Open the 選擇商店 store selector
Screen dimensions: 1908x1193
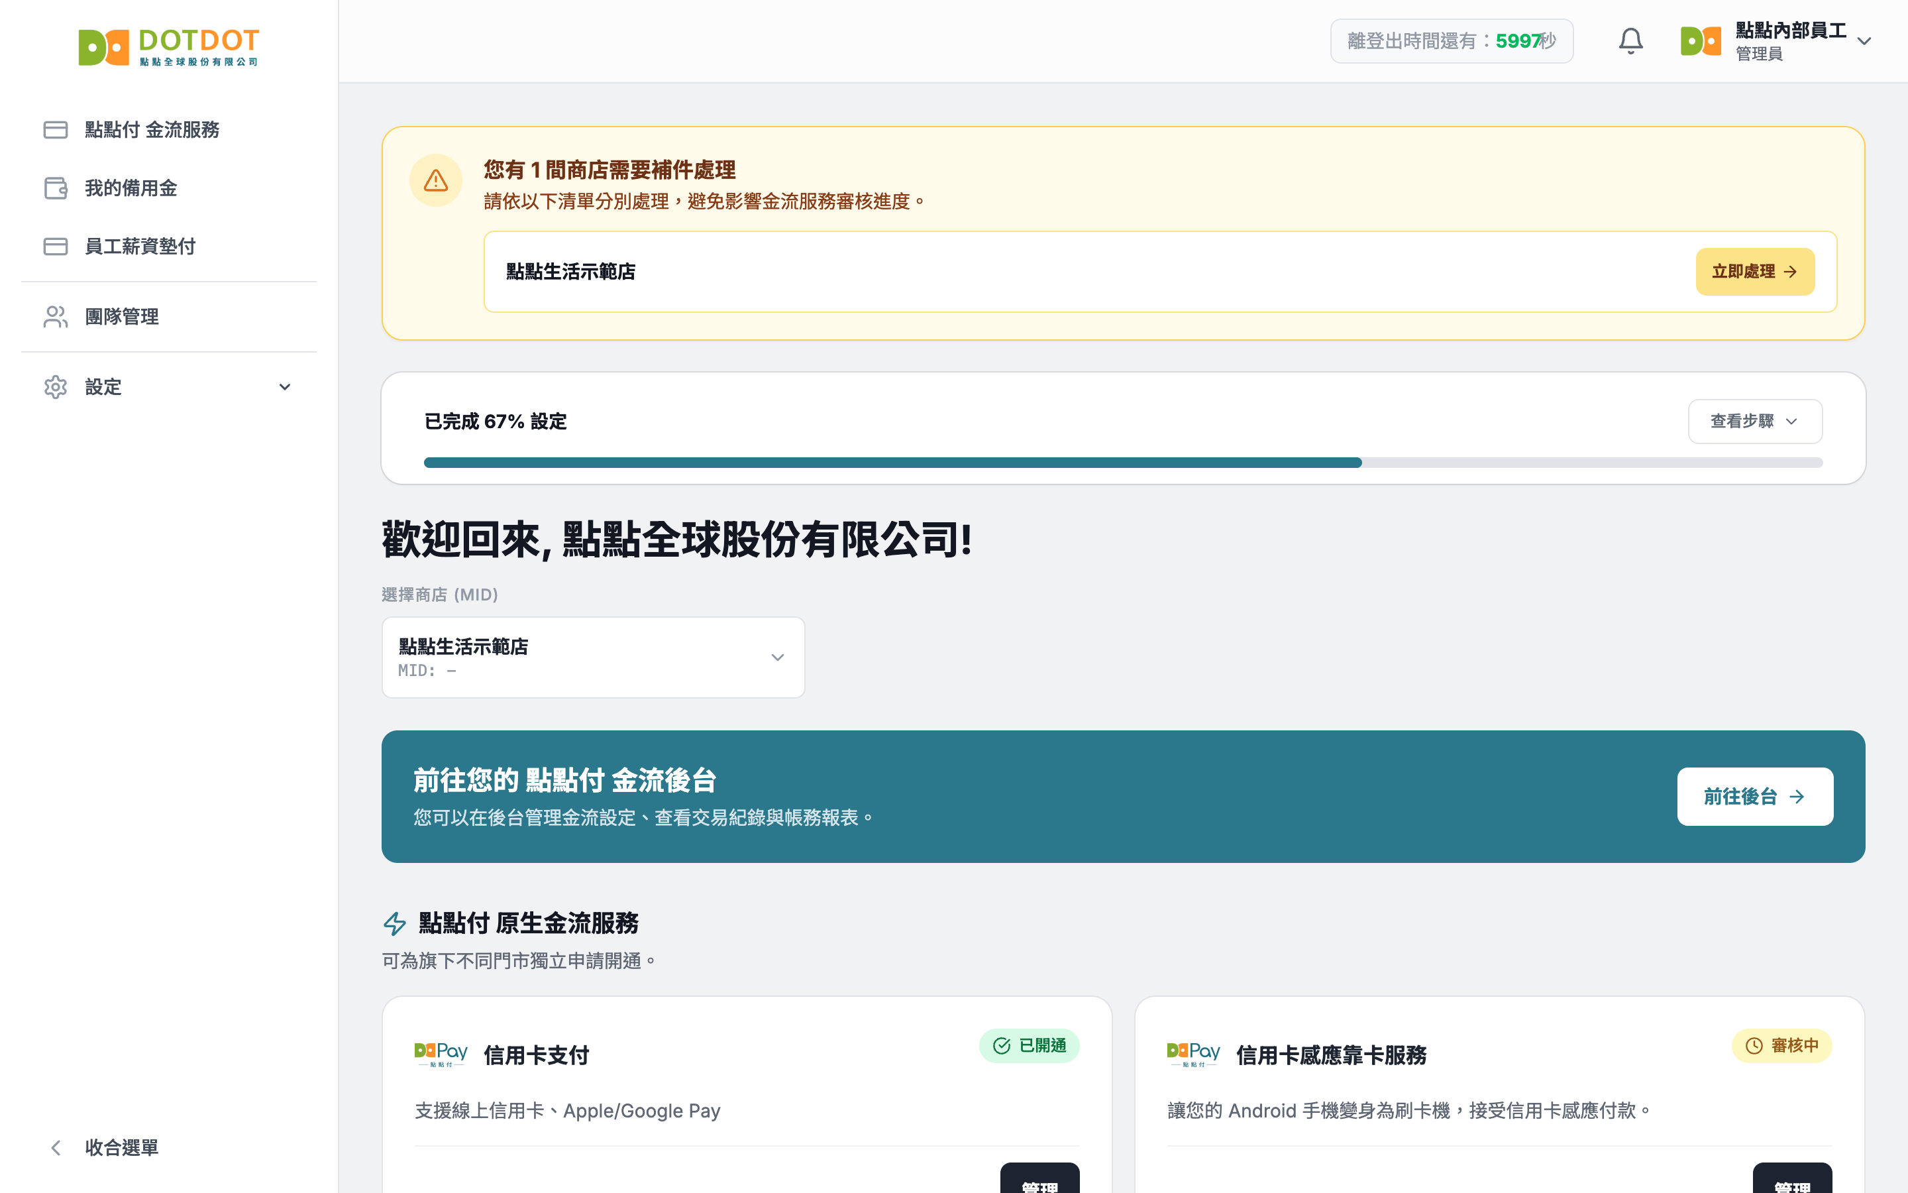coord(593,657)
